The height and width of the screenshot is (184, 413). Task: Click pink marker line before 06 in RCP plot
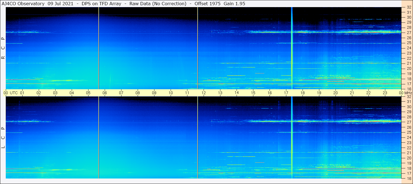point(99,48)
